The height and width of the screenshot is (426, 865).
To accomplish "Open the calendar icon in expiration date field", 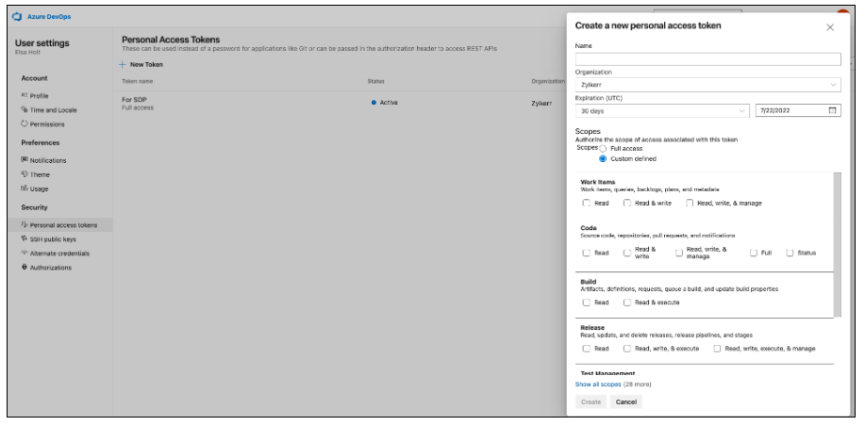I will (832, 110).
